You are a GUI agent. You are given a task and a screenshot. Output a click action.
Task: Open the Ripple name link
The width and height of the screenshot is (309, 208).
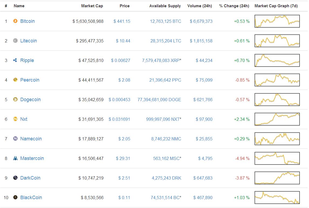tap(27, 60)
